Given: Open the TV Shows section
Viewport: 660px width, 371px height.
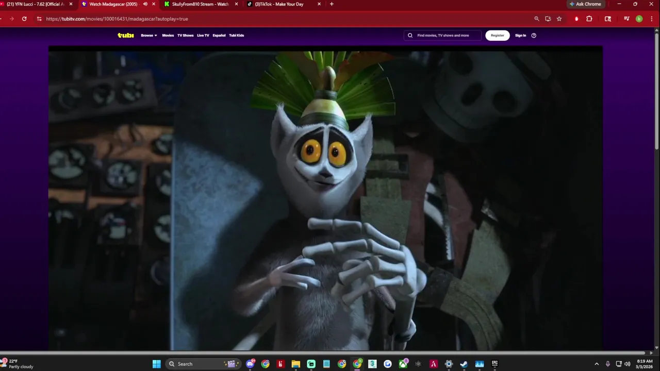Looking at the screenshot, I should click(186, 36).
